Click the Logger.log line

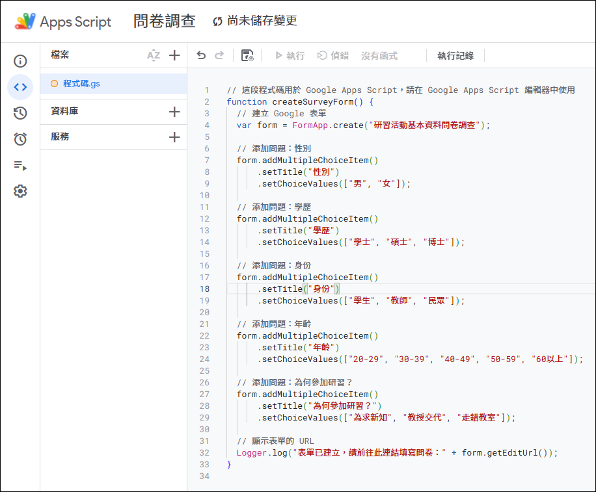coord(397,453)
